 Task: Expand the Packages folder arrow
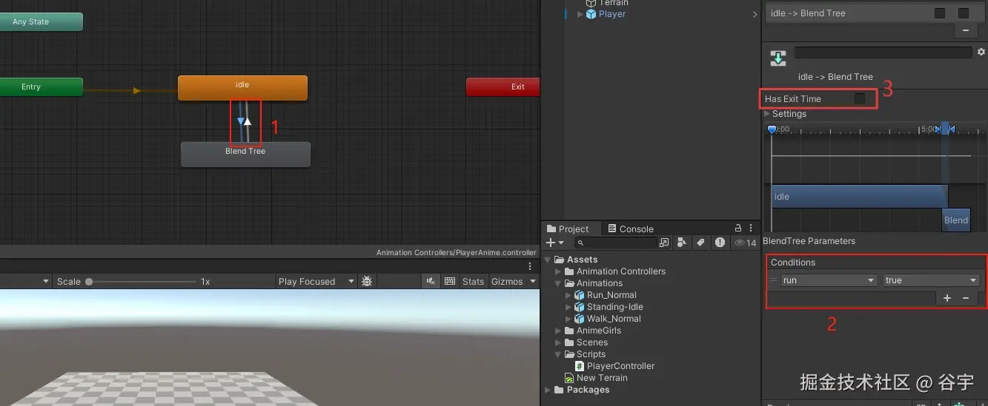point(548,390)
